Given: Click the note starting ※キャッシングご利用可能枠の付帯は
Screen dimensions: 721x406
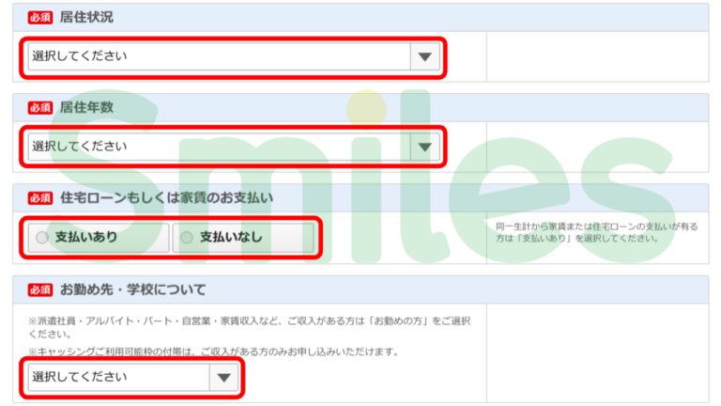Looking at the screenshot, I should click(x=213, y=351).
